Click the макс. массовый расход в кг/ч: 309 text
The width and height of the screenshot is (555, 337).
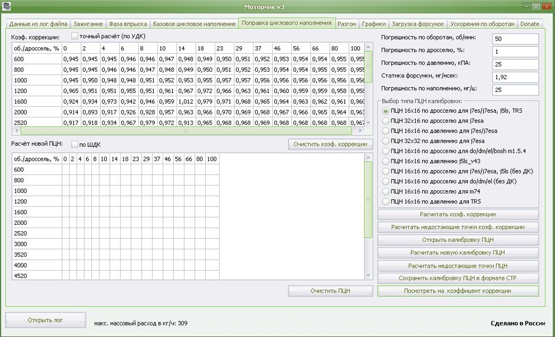pyautogui.click(x=141, y=324)
